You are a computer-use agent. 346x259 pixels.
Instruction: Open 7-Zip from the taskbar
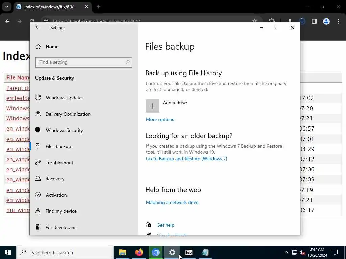[189, 252]
